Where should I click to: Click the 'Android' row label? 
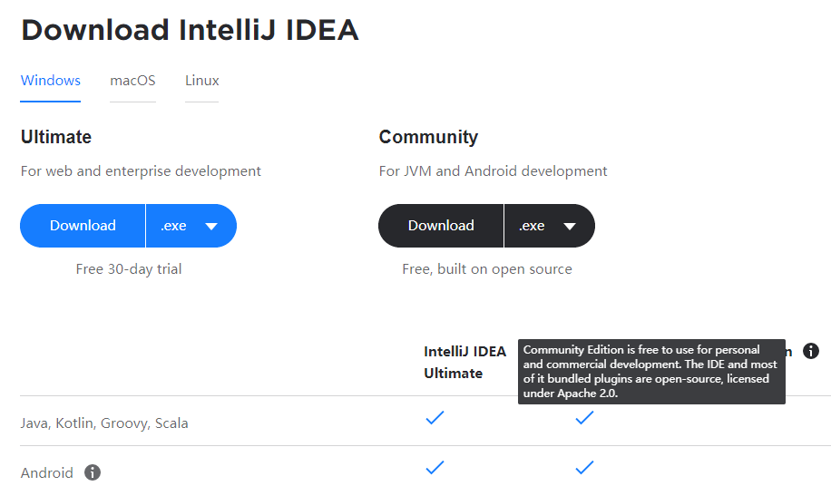click(x=46, y=472)
